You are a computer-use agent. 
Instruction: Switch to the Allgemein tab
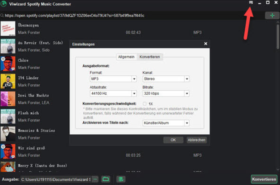[x=126, y=57]
